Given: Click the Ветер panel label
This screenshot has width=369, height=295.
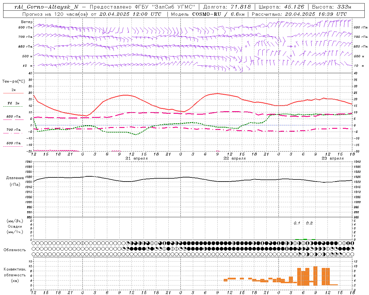Looking at the screenshot, I should 27,22.
